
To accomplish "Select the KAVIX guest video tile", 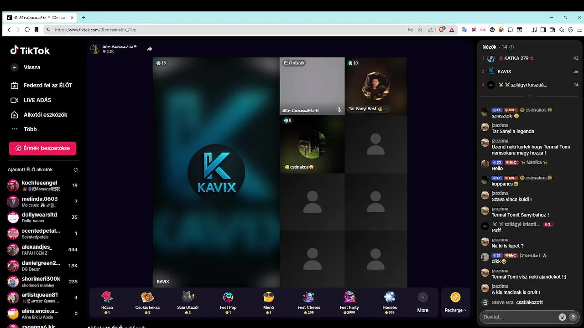I will [216, 172].
